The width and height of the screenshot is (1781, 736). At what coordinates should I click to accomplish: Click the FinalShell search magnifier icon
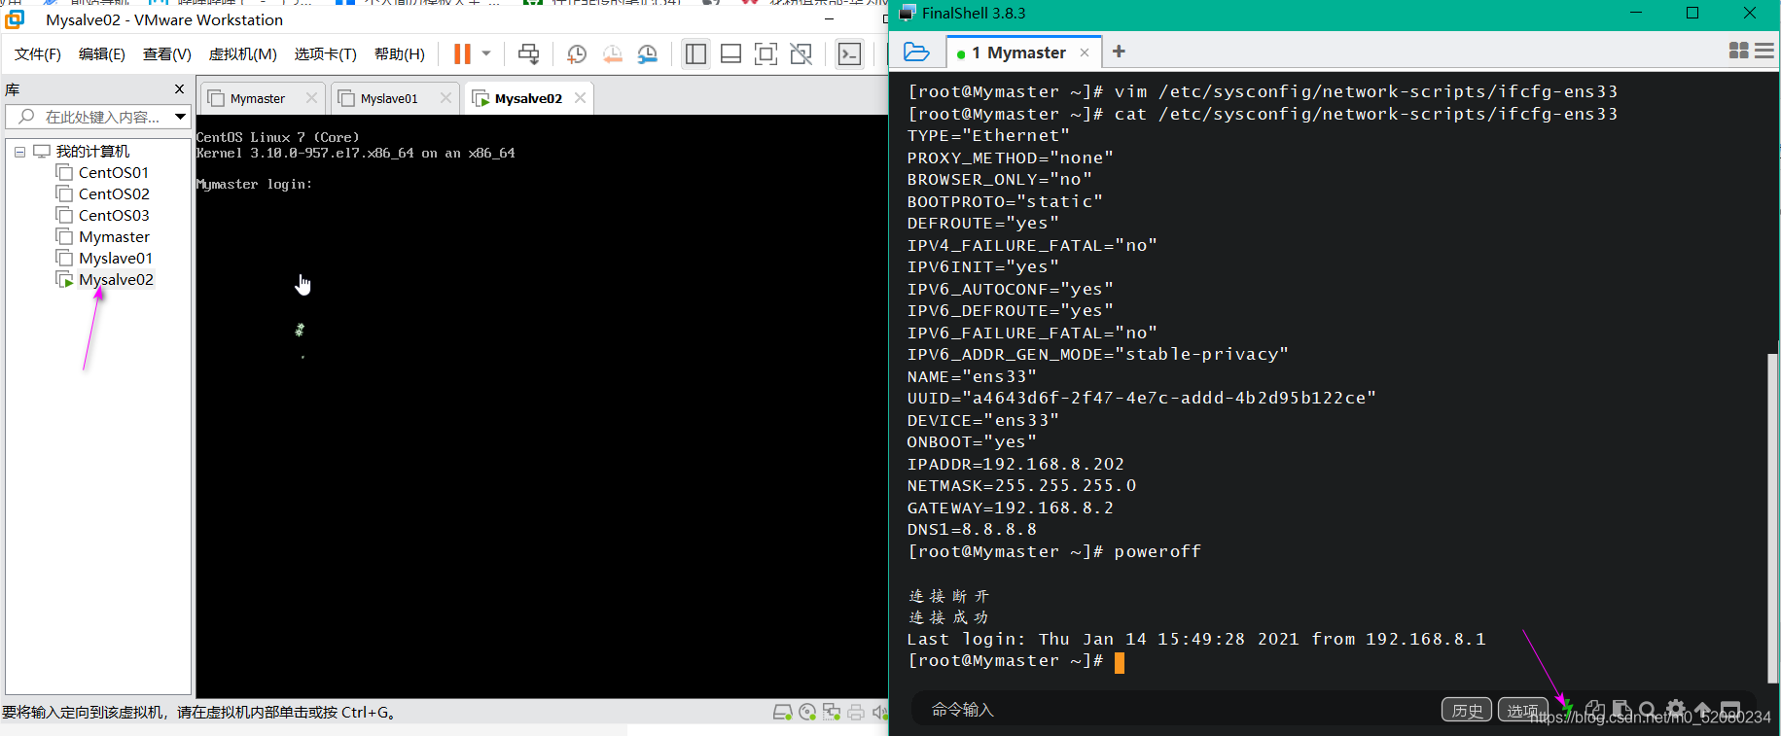pos(1648,710)
